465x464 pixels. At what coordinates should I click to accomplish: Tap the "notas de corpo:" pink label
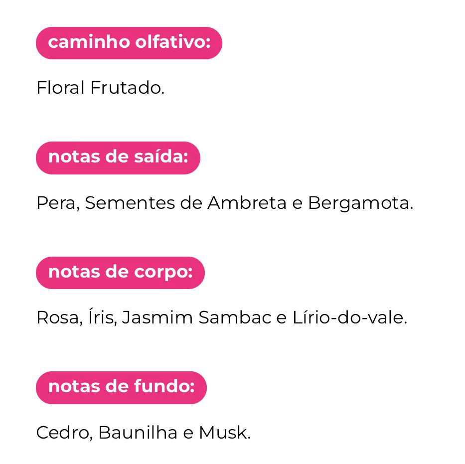click(x=120, y=273)
